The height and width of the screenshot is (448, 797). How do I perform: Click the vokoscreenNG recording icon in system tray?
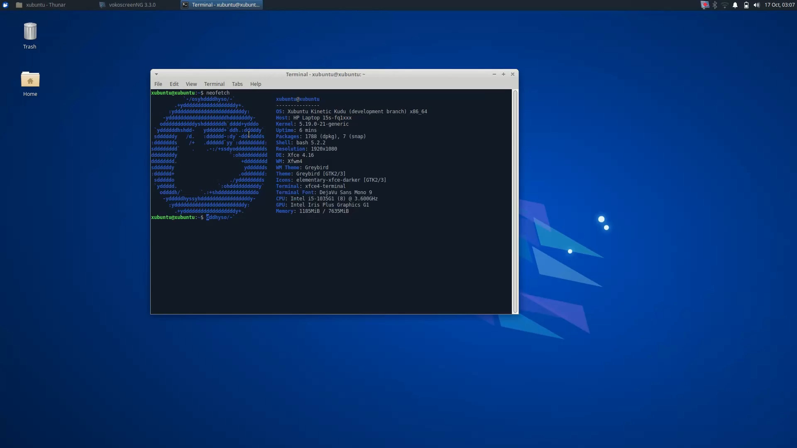[704, 5]
